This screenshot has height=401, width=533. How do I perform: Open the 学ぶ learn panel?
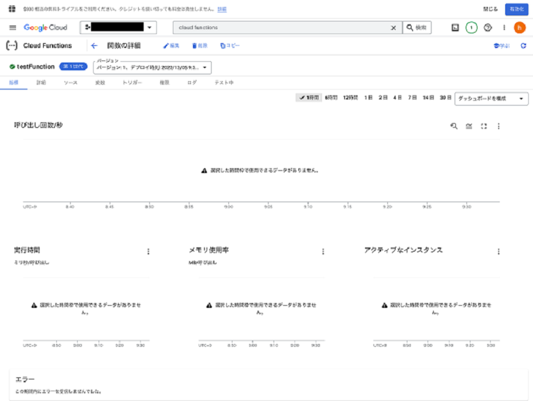(501, 46)
